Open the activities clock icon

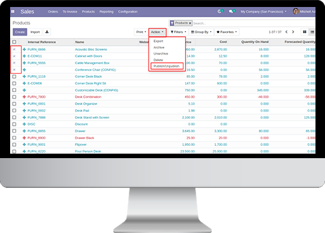(220, 11)
